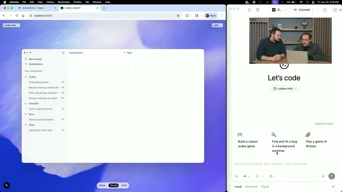Close the Codex | OpenAI tab

tap(98, 8)
